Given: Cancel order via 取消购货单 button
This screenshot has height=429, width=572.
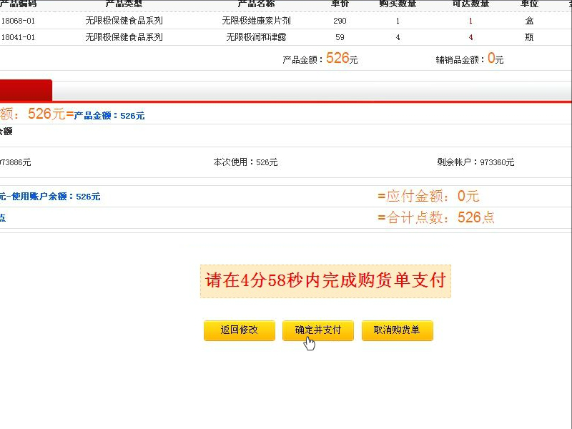Looking at the screenshot, I should [x=398, y=330].
